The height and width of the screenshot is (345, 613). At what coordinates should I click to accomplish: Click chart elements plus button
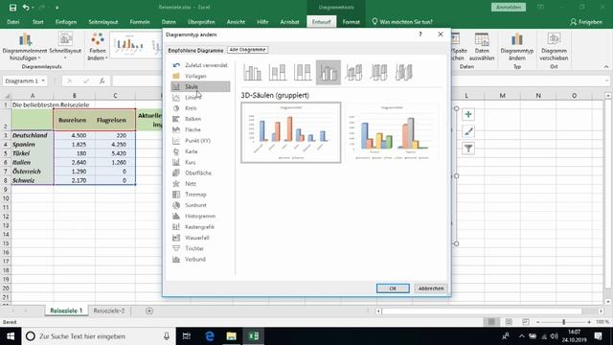(x=468, y=114)
